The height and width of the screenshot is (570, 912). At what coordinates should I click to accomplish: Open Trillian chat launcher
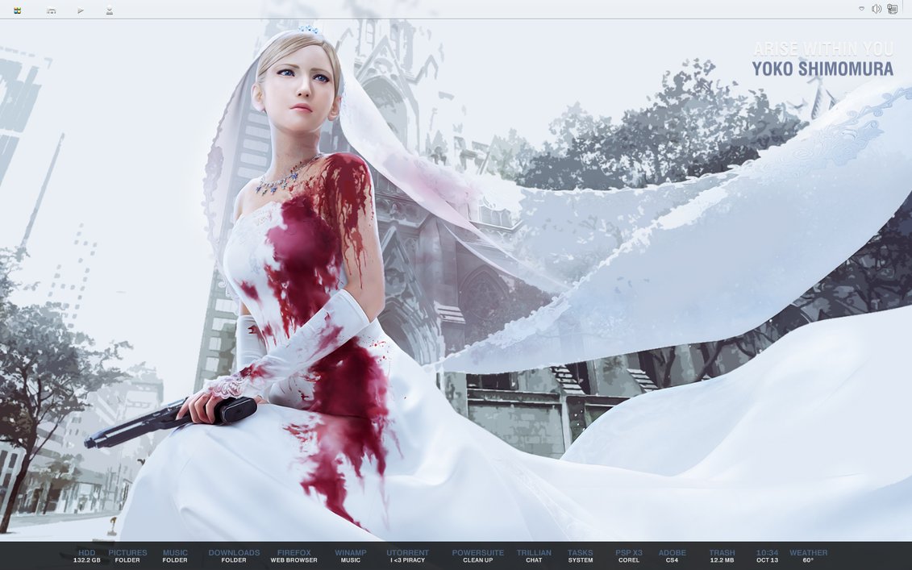click(534, 556)
